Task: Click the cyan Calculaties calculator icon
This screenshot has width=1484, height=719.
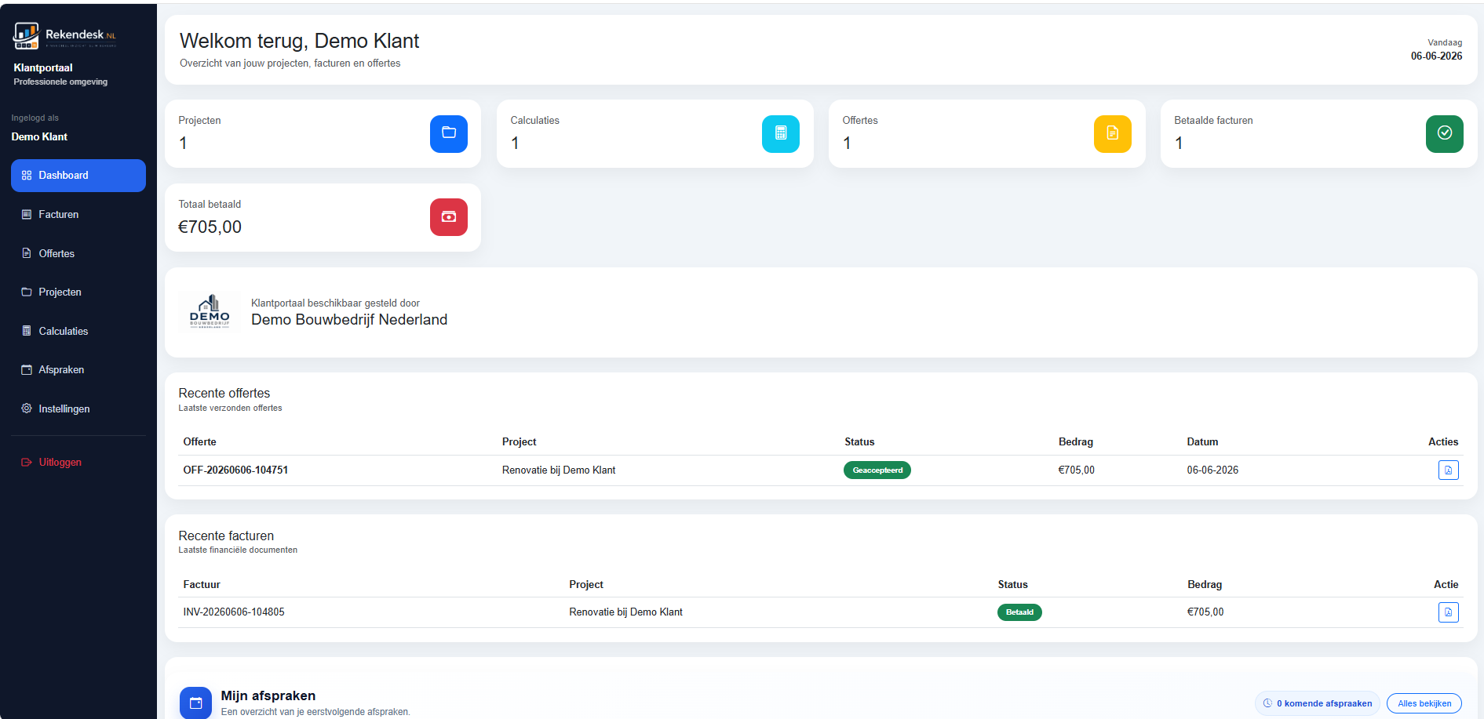Action: tap(781, 133)
